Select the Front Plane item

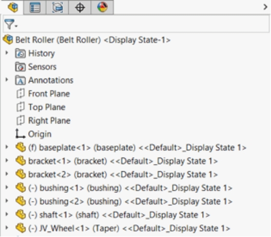pyautogui.click(x=43, y=94)
